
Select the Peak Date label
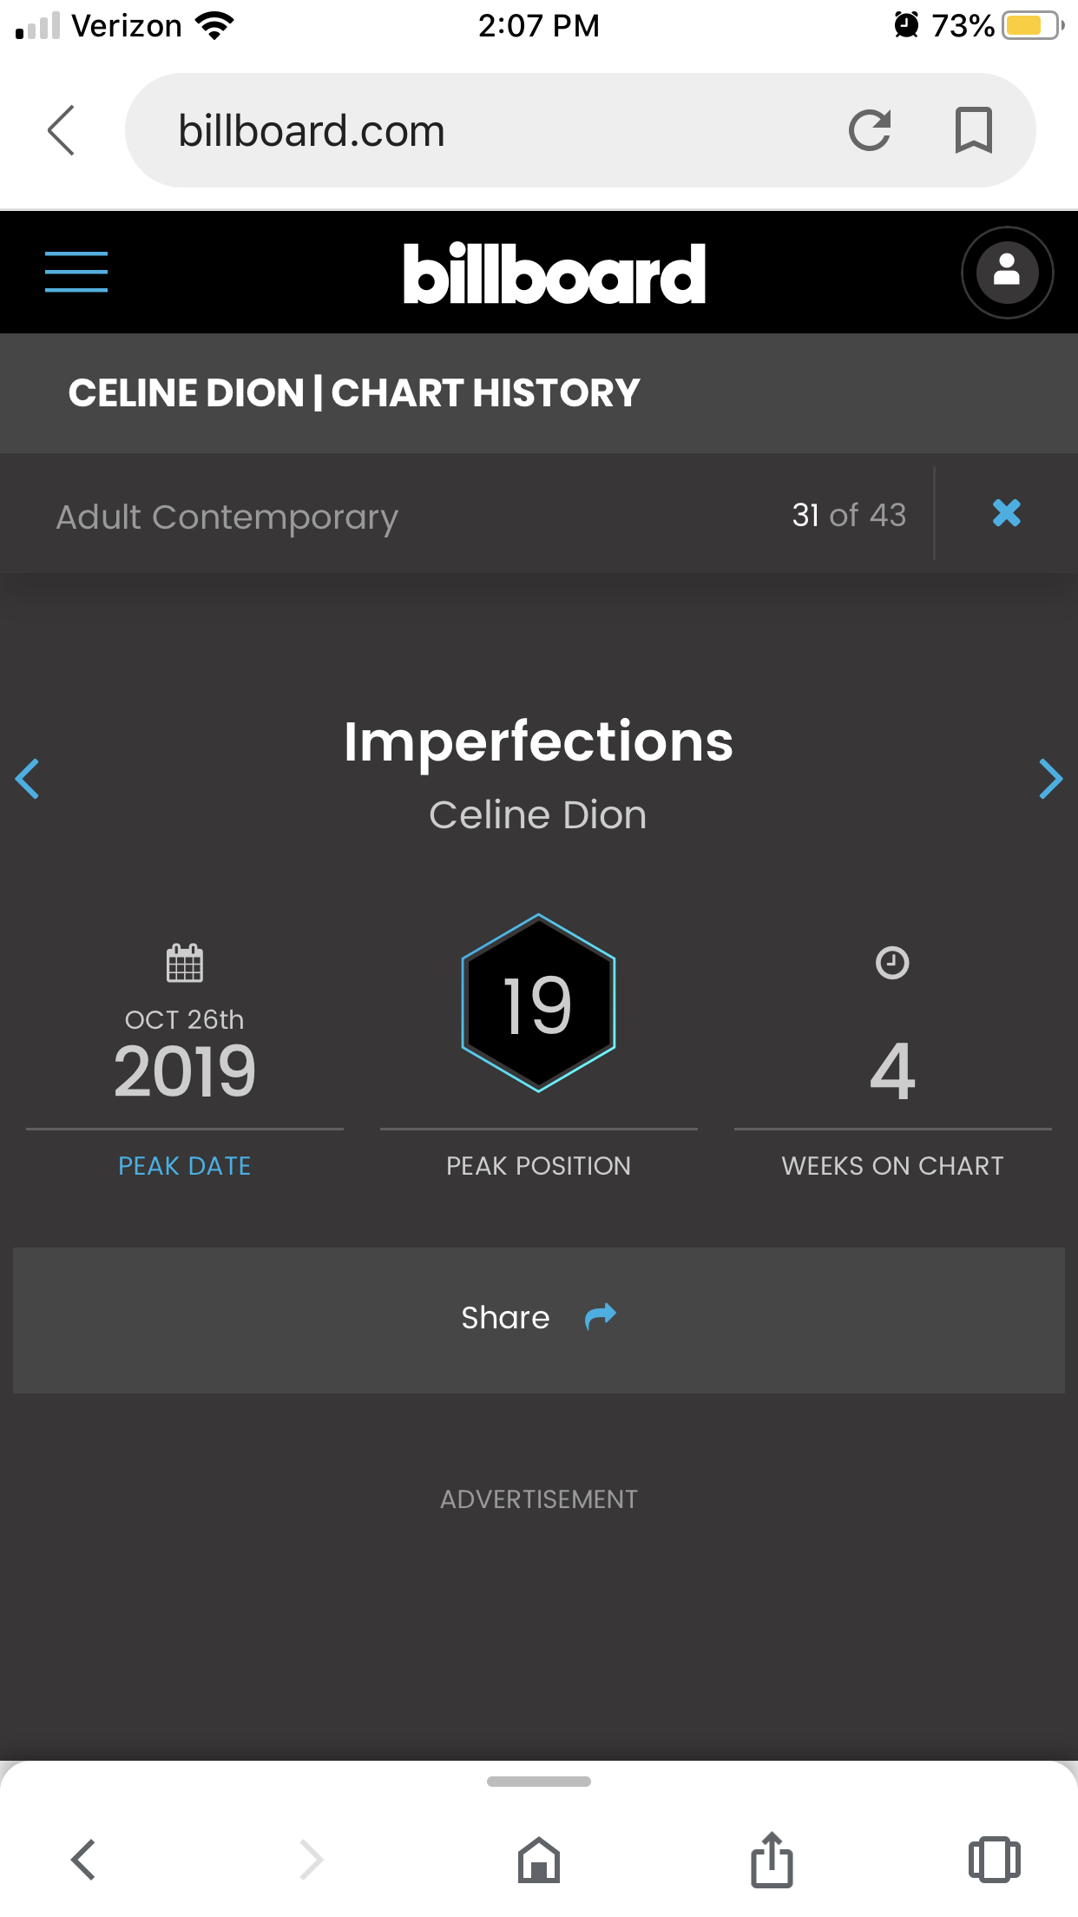point(184,1166)
